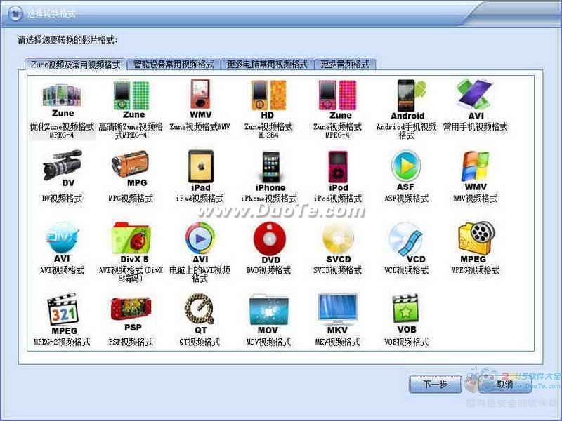This screenshot has width=562, height=421.
Task: Open the 智能设备常用视频格式 tab
Action: (174, 64)
